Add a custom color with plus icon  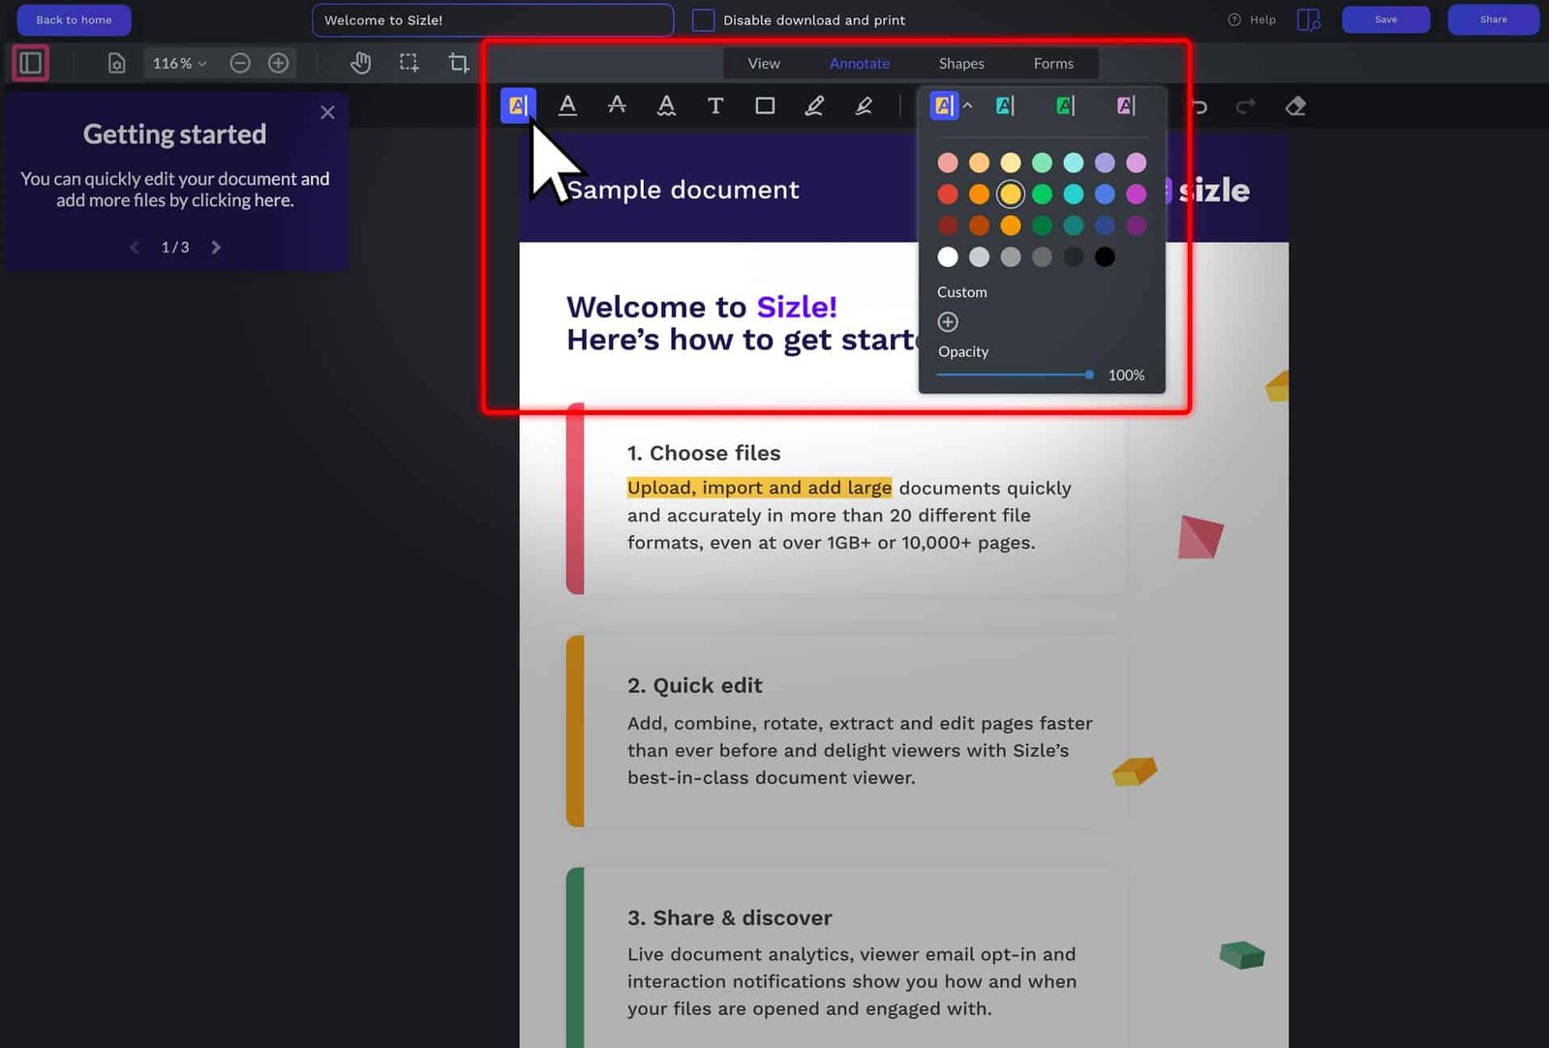(948, 322)
